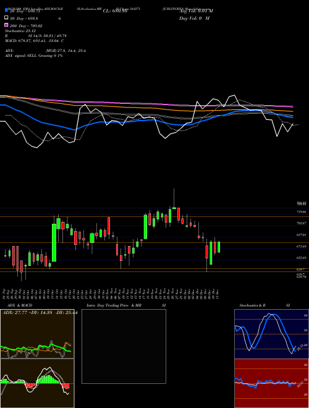Click the ADX: 27.77 +DY -DY header

click(40, 313)
